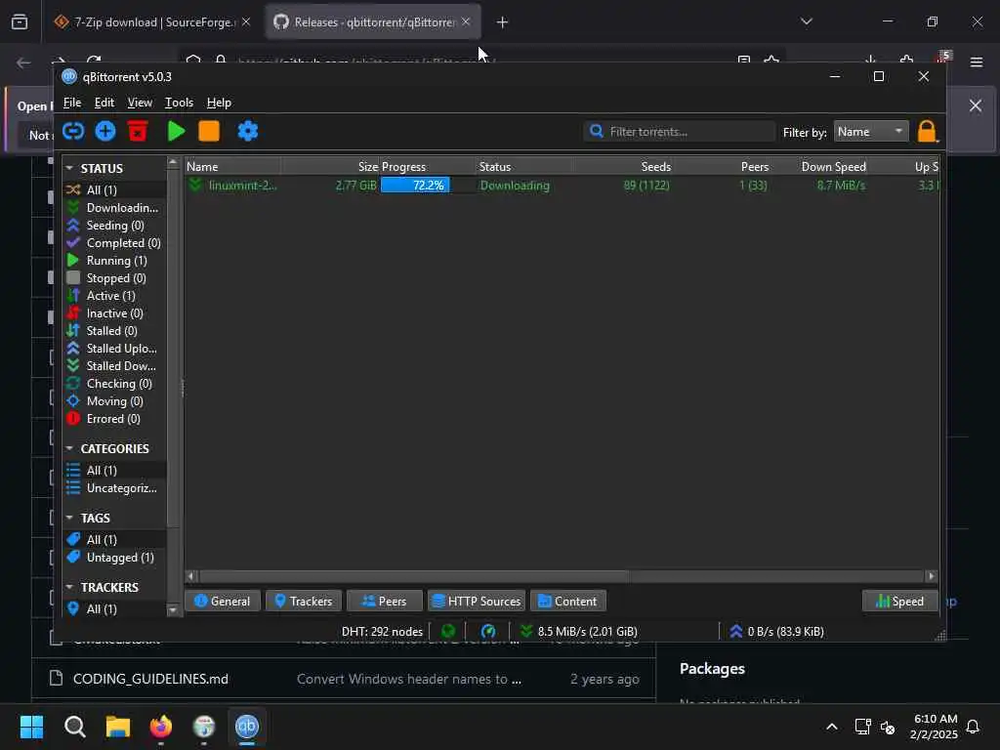Select Seeding (0) filter
1000x750 pixels.
click(x=115, y=226)
